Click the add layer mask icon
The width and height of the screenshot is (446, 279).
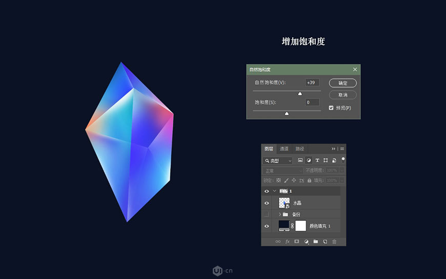pyautogui.click(x=296, y=241)
